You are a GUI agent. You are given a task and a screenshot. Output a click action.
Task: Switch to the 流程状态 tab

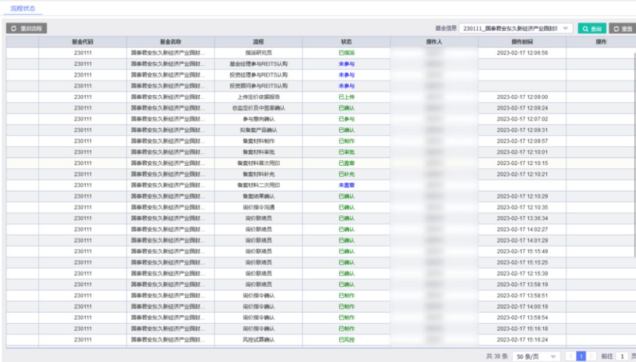[x=23, y=8]
